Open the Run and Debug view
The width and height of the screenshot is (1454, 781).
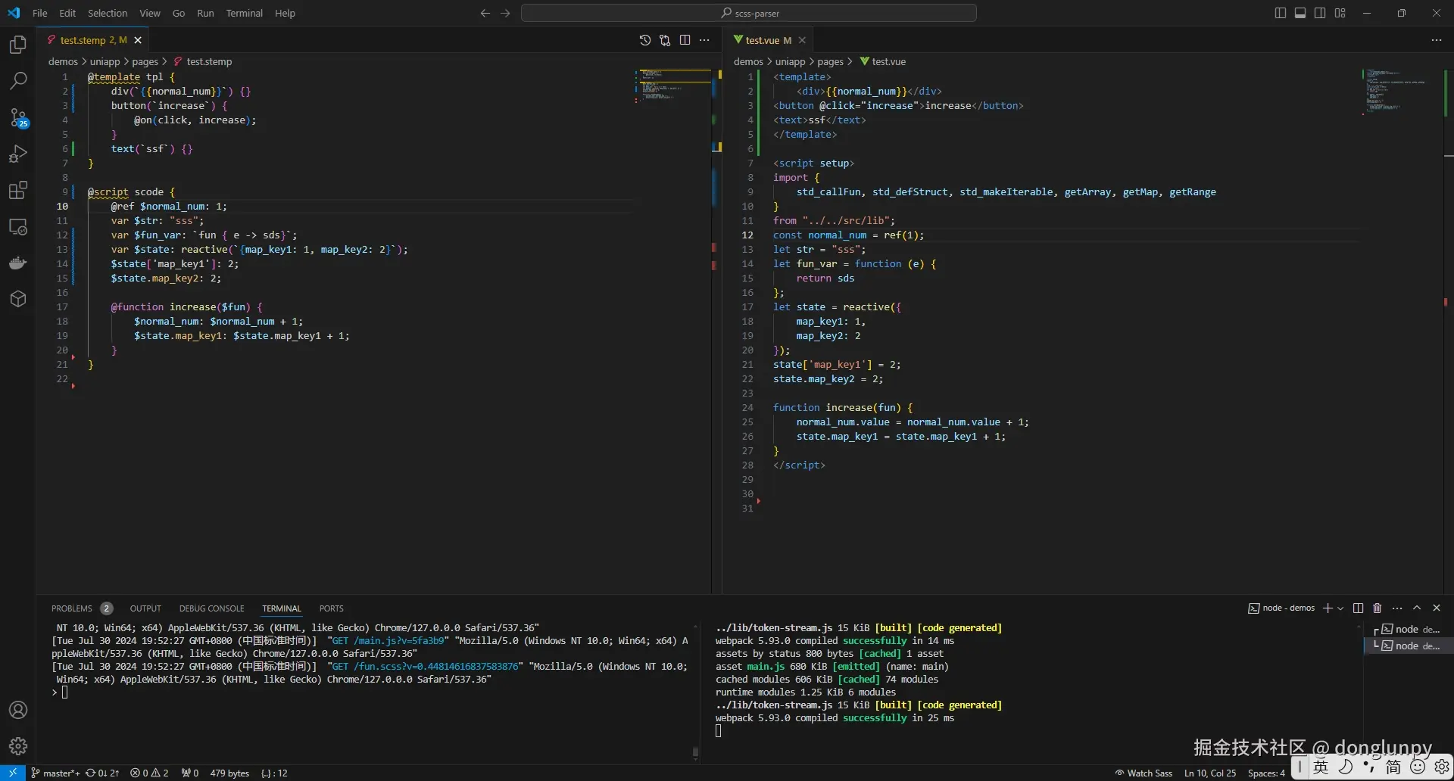18,154
